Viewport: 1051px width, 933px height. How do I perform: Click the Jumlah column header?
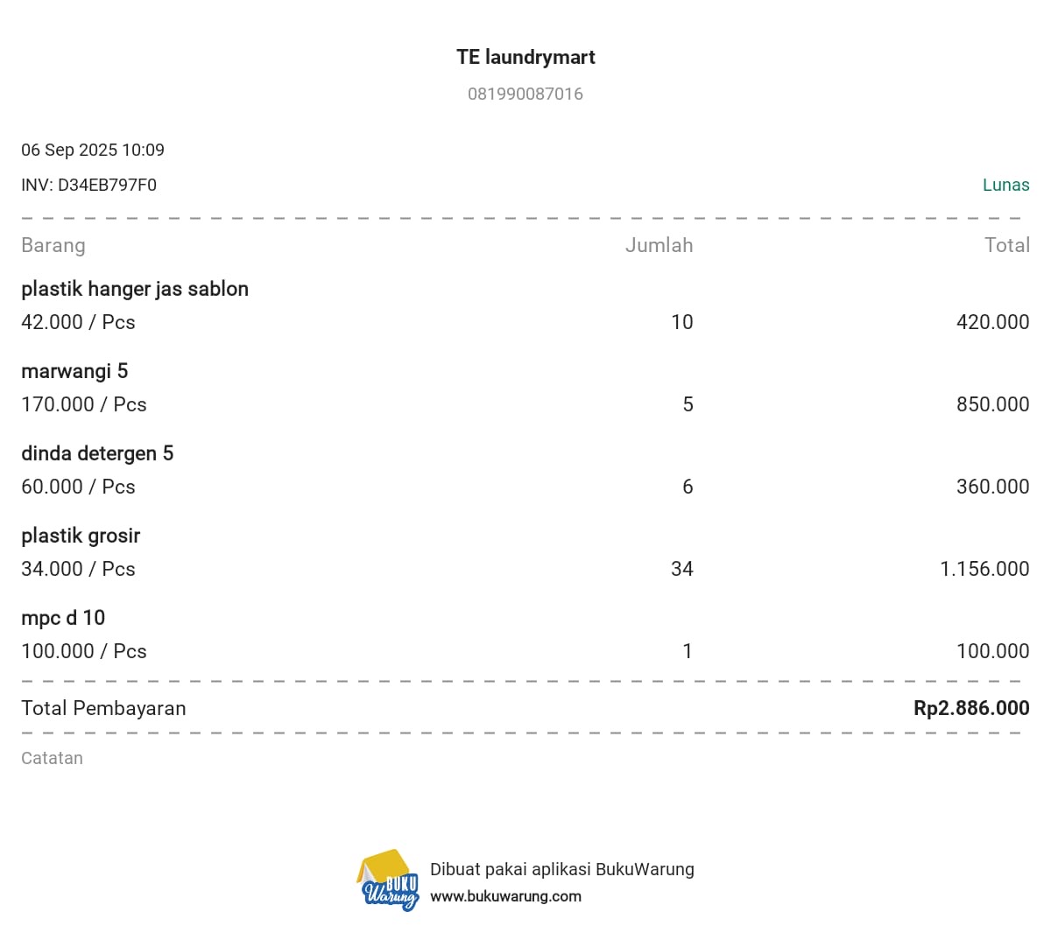(x=659, y=245)
